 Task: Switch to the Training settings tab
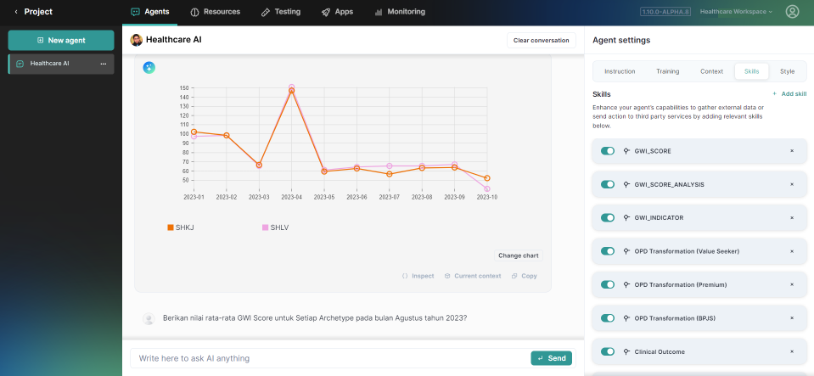(x=667, y=71)
